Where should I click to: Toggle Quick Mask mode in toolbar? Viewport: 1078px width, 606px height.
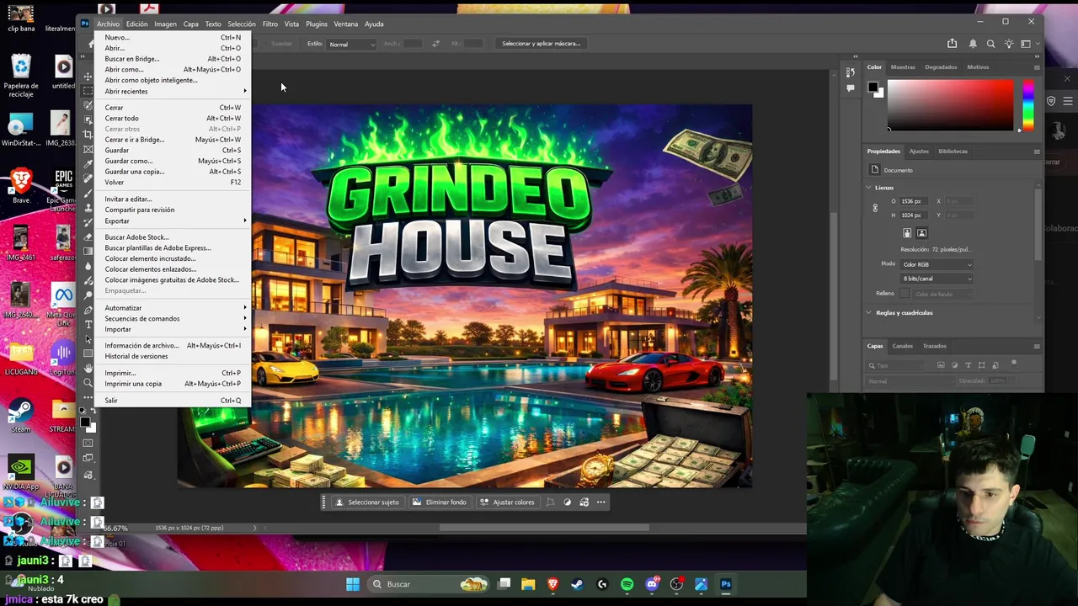click(88, 443)
